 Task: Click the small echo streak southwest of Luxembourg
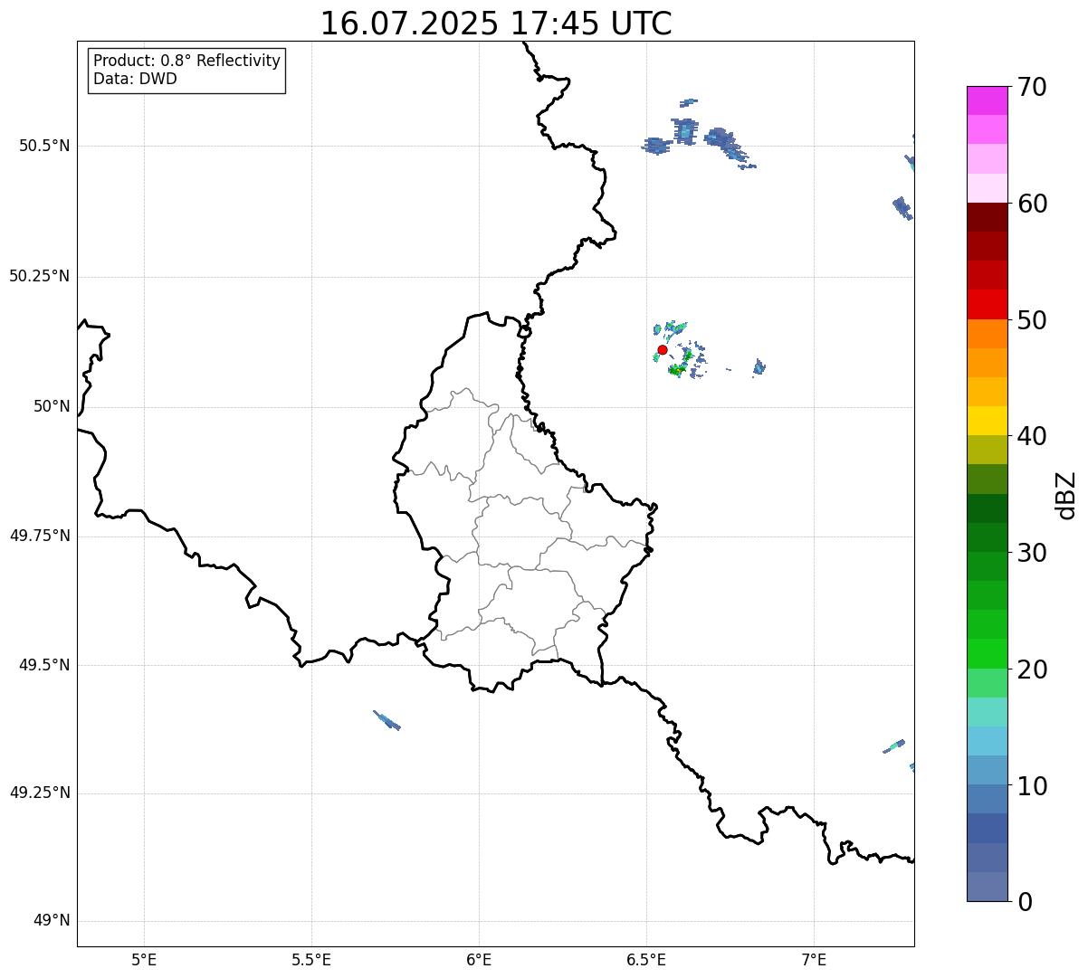pos(387,720)
